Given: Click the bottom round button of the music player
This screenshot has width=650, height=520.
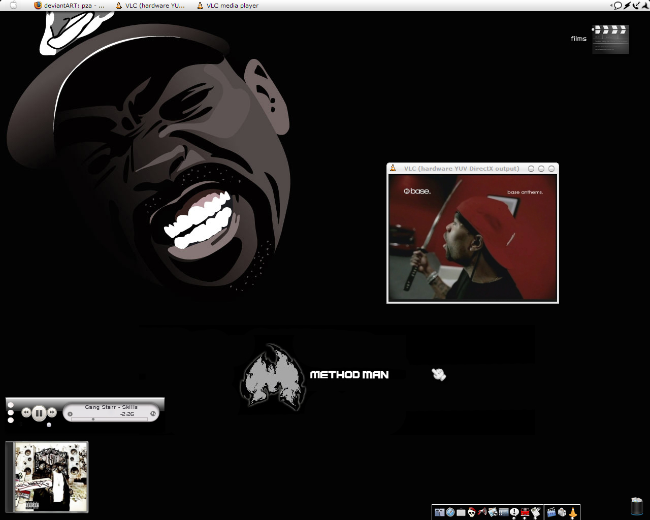Looking at the screenshot, I should [11, 420].
